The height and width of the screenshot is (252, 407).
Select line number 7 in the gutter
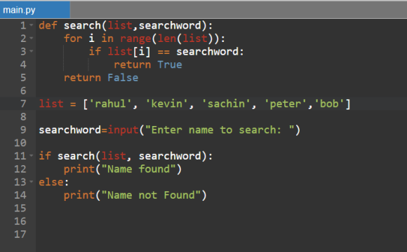click(23, 104)
